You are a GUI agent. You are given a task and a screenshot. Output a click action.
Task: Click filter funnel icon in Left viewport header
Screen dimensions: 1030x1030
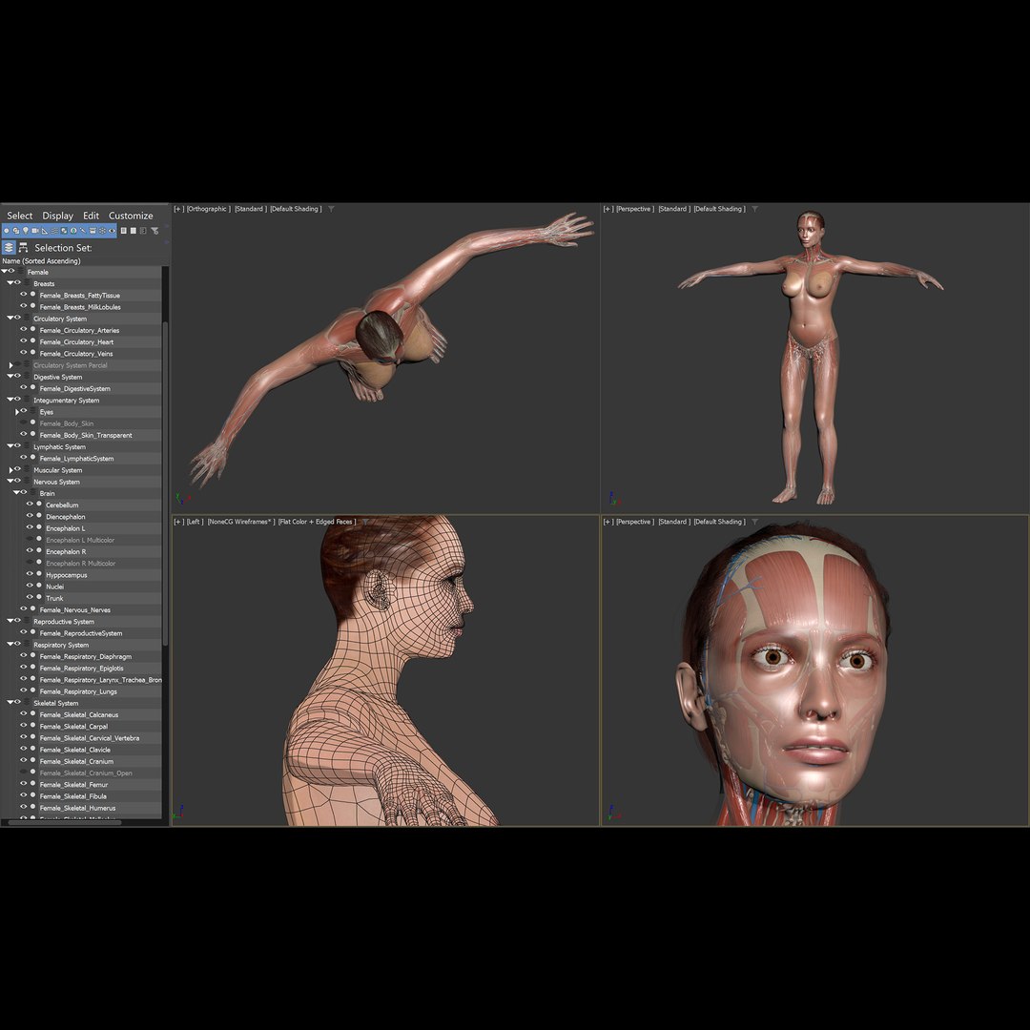pyautogui.click(x=365, y=522)
